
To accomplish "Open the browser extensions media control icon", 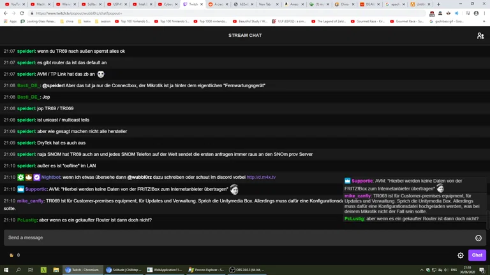I will (x=467, y=13).
